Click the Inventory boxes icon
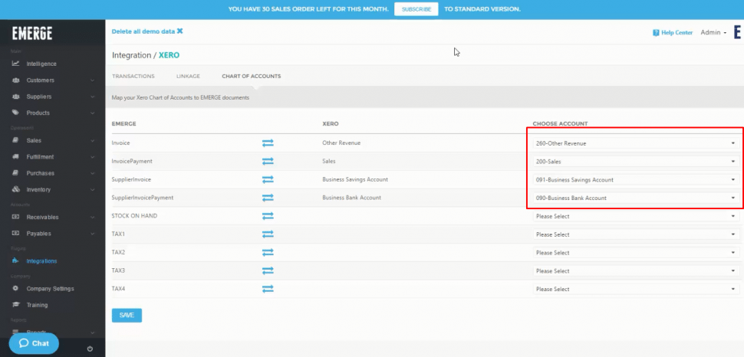This screenshot has width=744, height=357. coord(15,189)
